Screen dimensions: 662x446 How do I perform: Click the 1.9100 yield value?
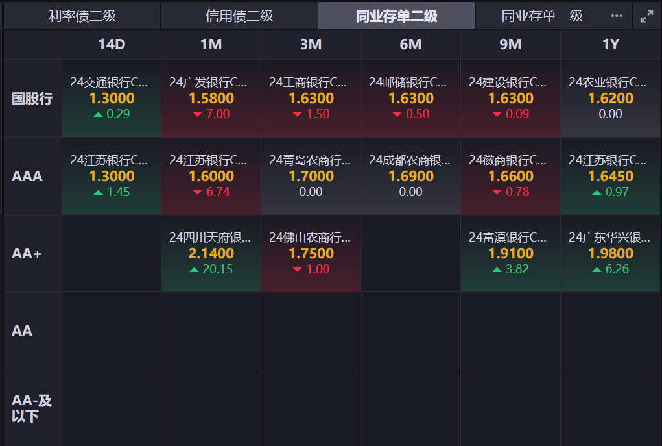click(x=511, y=254)
